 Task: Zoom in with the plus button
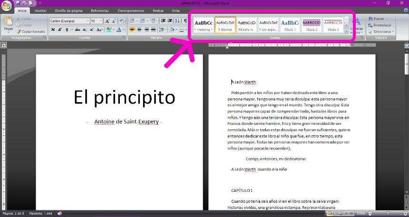(x=405, y=214)
